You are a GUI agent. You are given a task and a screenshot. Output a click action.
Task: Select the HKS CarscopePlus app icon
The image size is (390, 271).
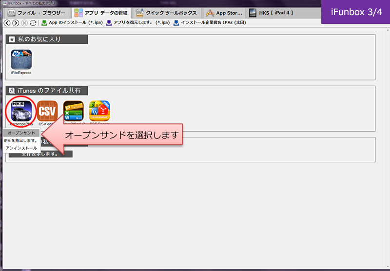pos(21,111)
